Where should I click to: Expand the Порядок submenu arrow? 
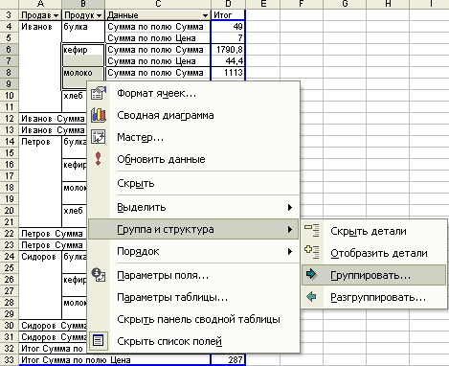point(290,251)
